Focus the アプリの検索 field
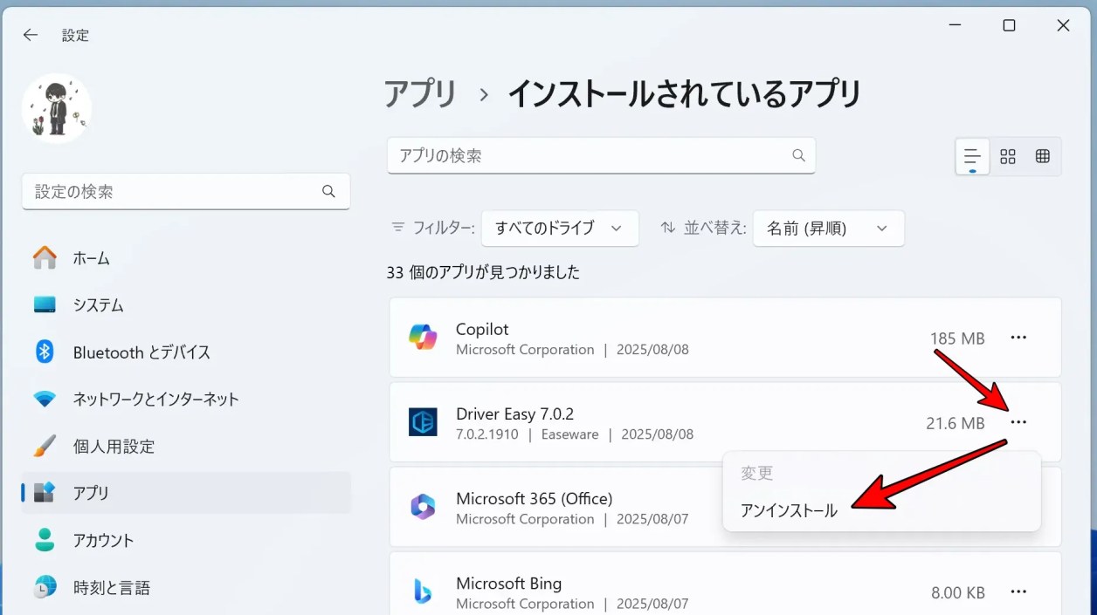The width and height of the screenshot is (1097, 615). pyautogui.click(x=601, y=155)
